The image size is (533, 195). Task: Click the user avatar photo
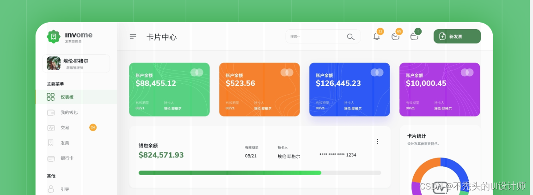[54, 63]
